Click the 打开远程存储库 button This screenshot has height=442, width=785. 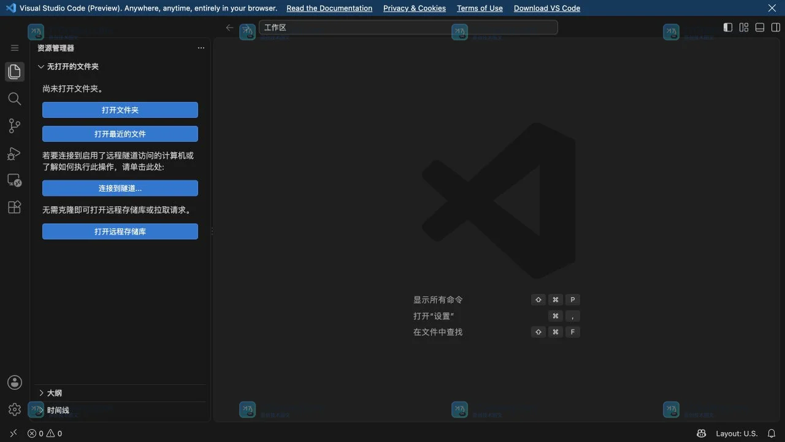(x=120, y=231)
